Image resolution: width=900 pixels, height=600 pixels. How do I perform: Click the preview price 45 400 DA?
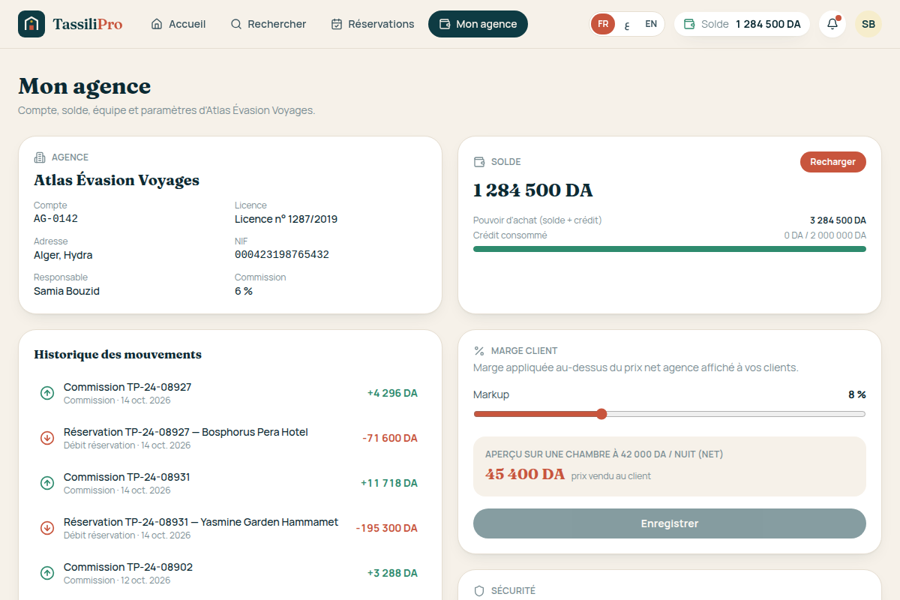click(x=525, y=474)
